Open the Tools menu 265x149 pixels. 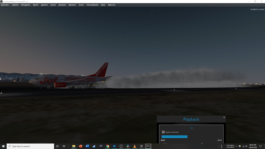tap(81, 5)
